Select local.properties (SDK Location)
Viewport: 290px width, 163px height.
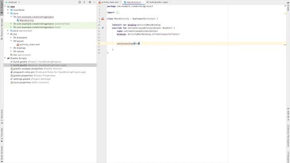click(x=29, y=82)
